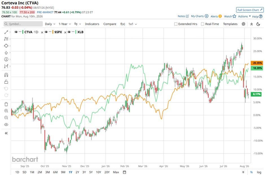The width and height of the screenshot is (265, 175).
Task: Select the 6M time range
Action: 55,172
